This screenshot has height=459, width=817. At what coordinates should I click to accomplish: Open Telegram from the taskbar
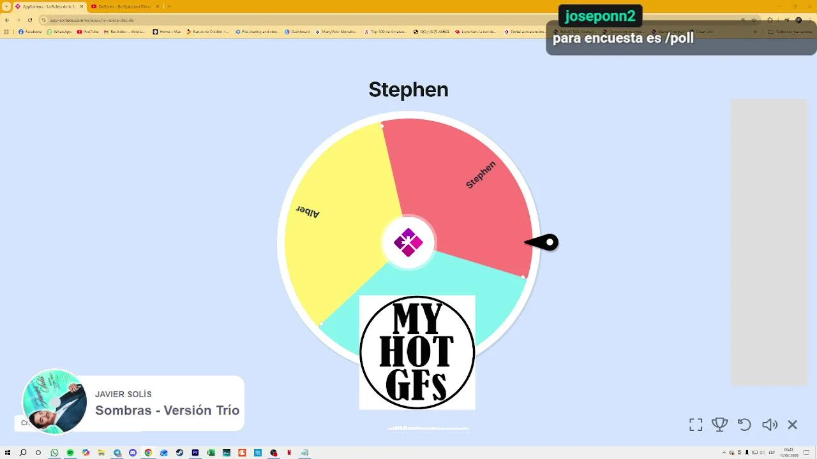[117, 453]
